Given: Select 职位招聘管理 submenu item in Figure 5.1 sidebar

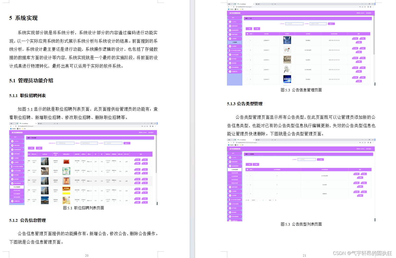Looking at the screenshot, I should pos(17,187).
